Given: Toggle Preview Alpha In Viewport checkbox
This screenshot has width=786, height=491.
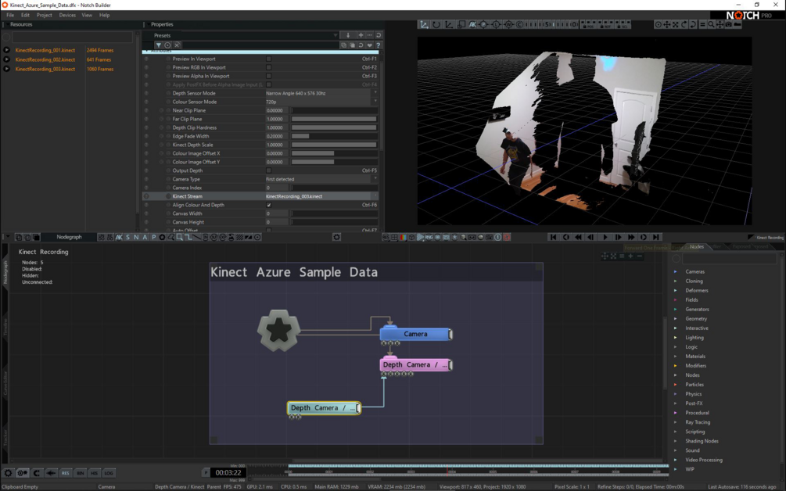Looking at the screenshot, I should [269, 76].
